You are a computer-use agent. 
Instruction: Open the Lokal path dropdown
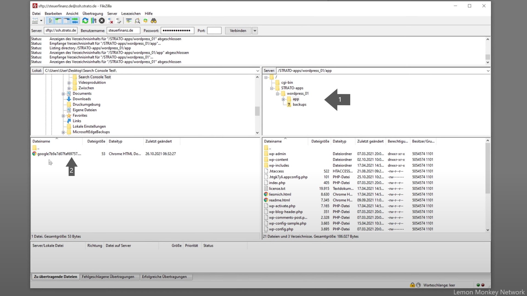coord(258,71)
